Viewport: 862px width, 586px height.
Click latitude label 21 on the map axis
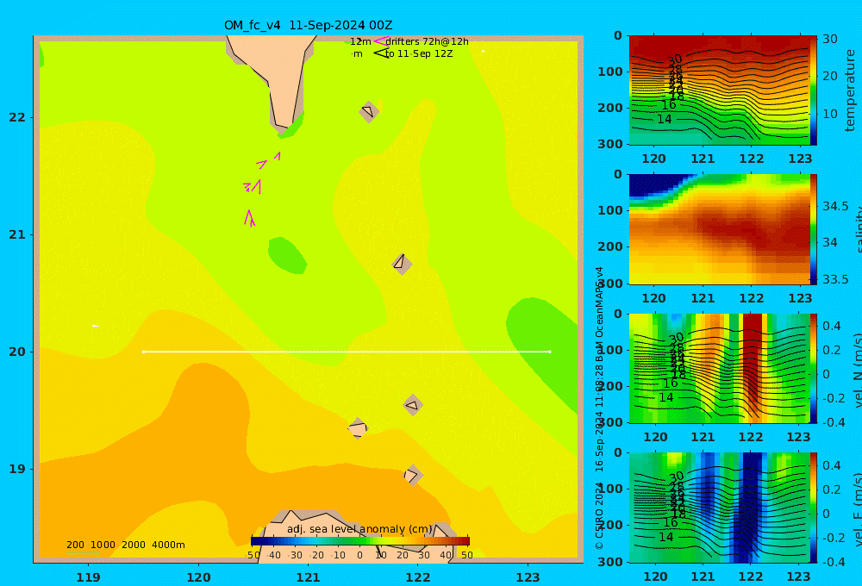[x=17, y=234]
